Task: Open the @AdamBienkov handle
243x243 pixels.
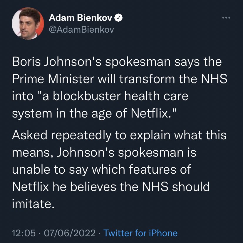Action: point(81,30)
